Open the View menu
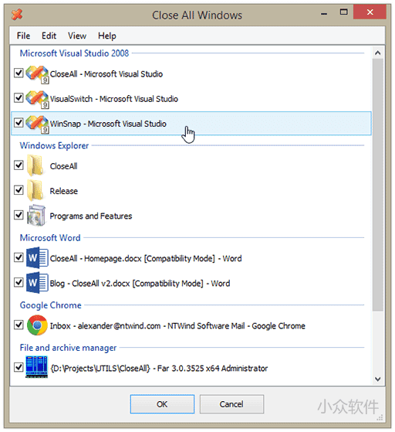 click(x=77, y=36)
